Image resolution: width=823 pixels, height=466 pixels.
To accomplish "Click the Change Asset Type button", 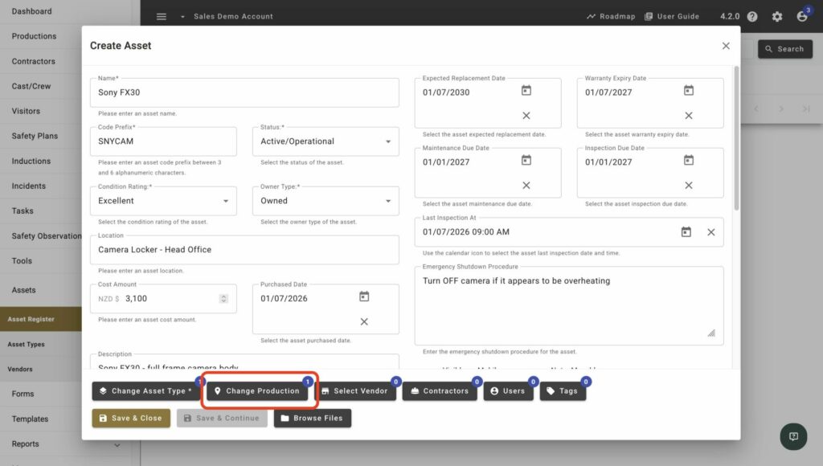I will click(146, 391).
